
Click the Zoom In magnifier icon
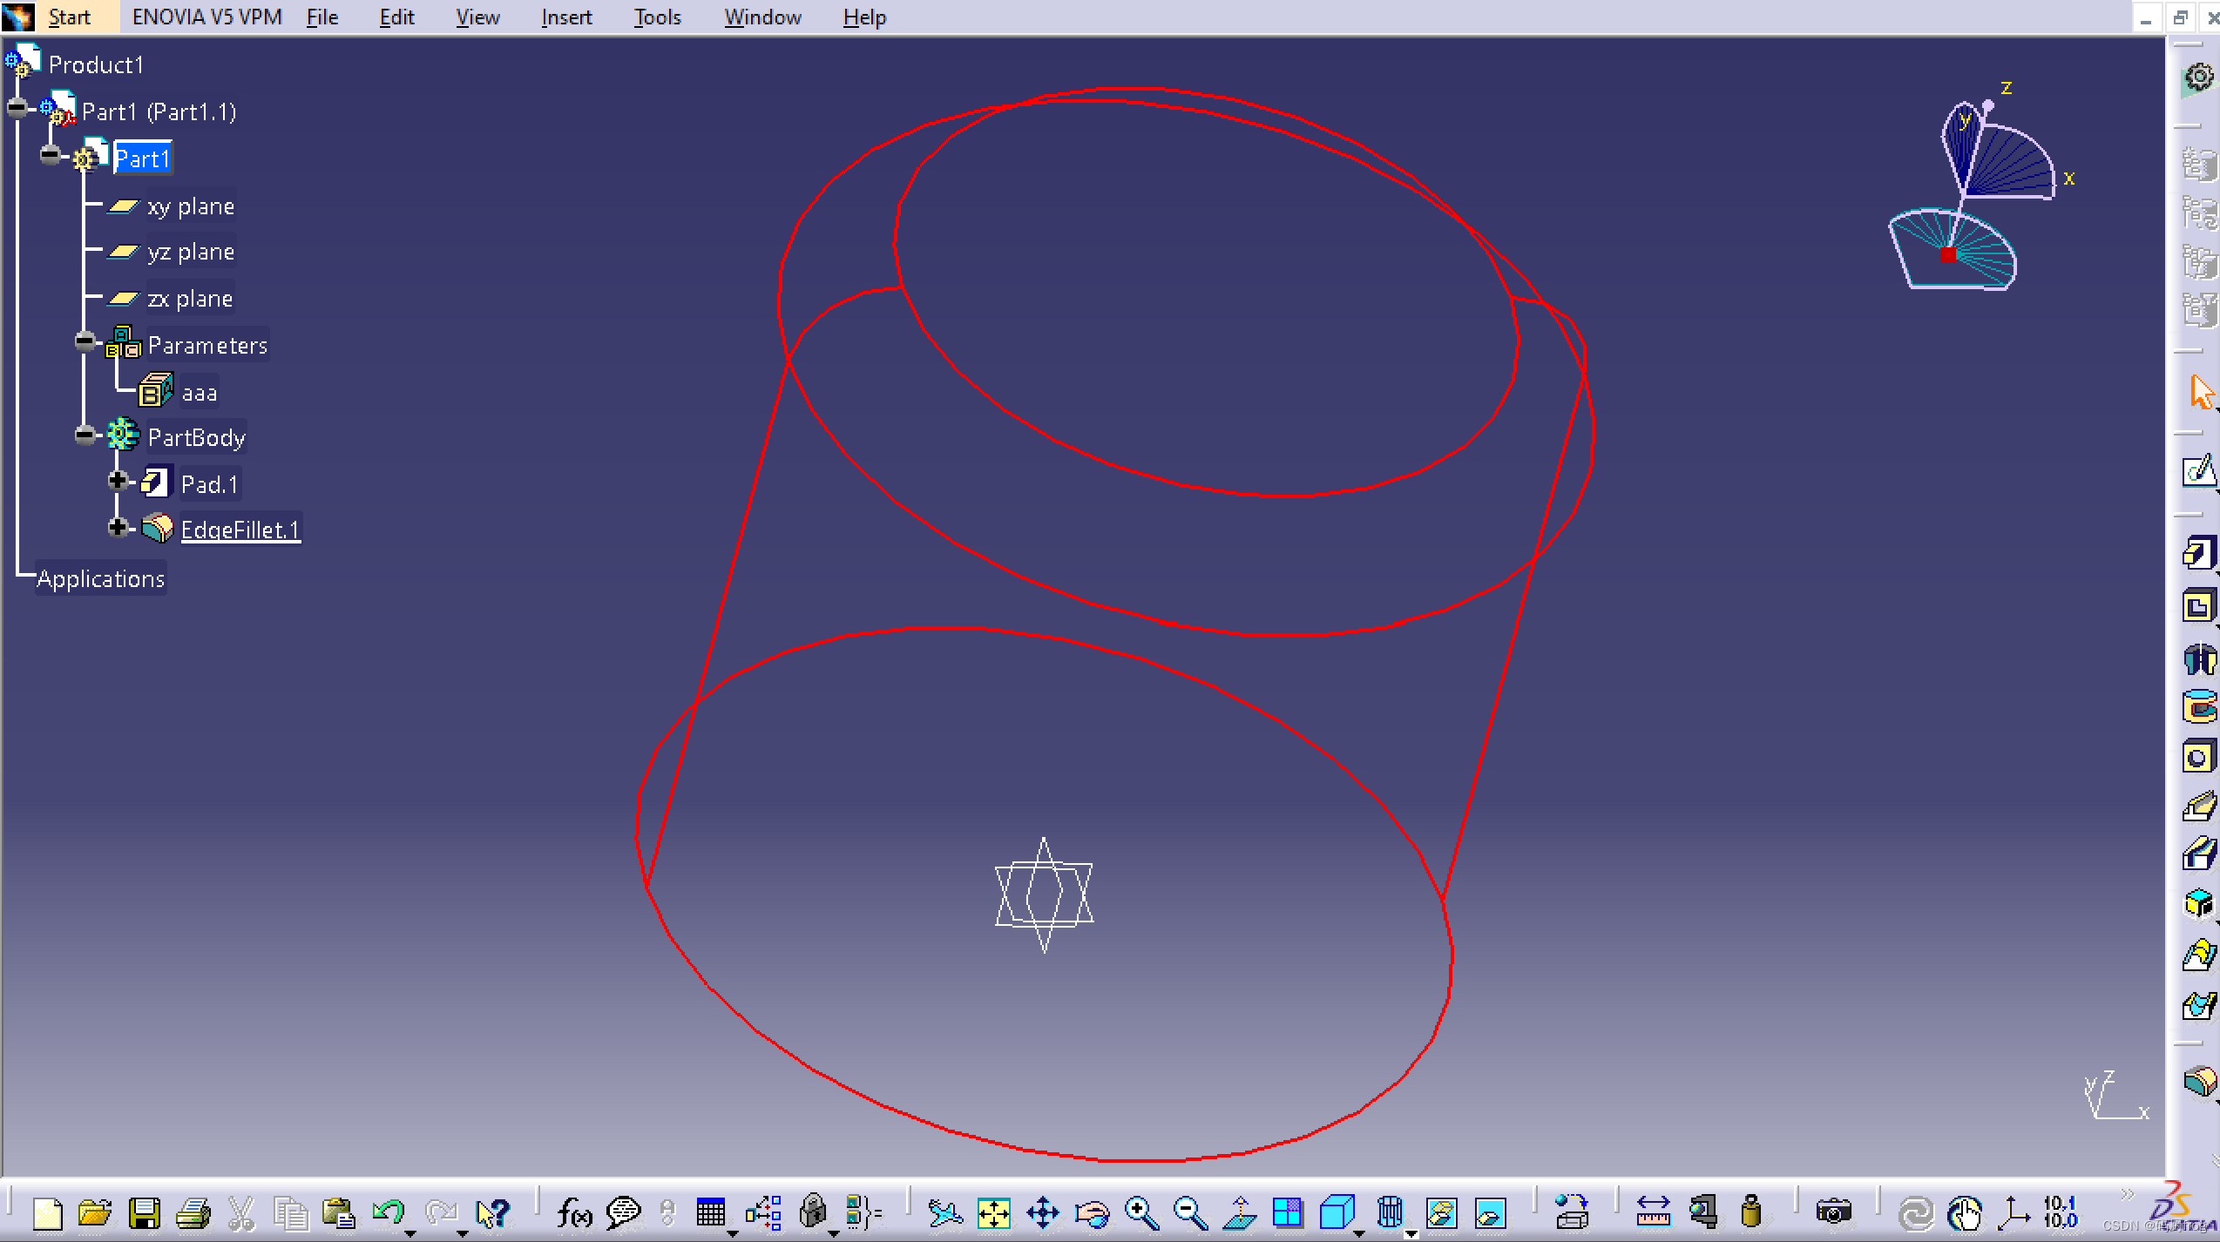1140,1212
